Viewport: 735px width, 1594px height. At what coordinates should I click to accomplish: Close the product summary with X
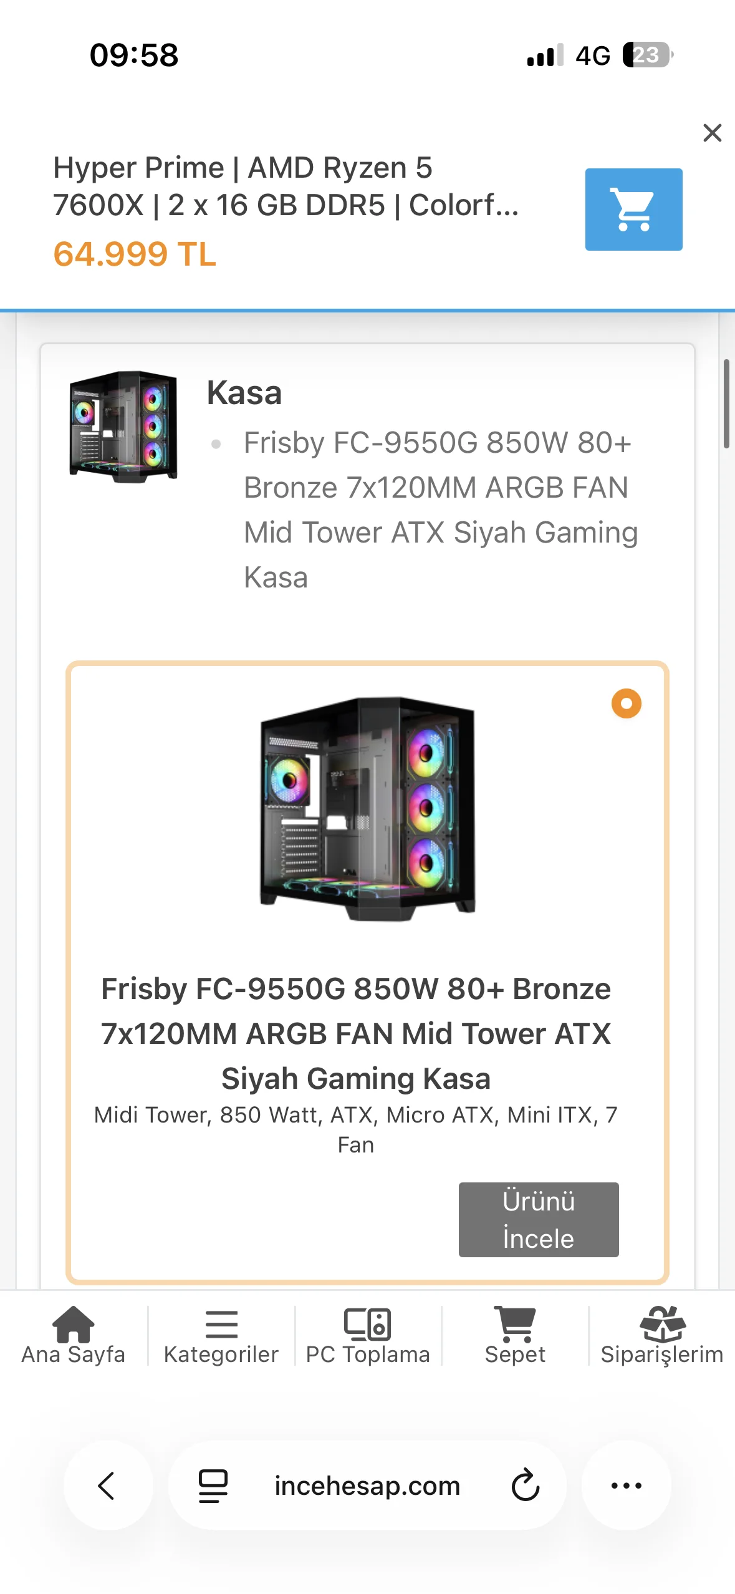[712, 133]
